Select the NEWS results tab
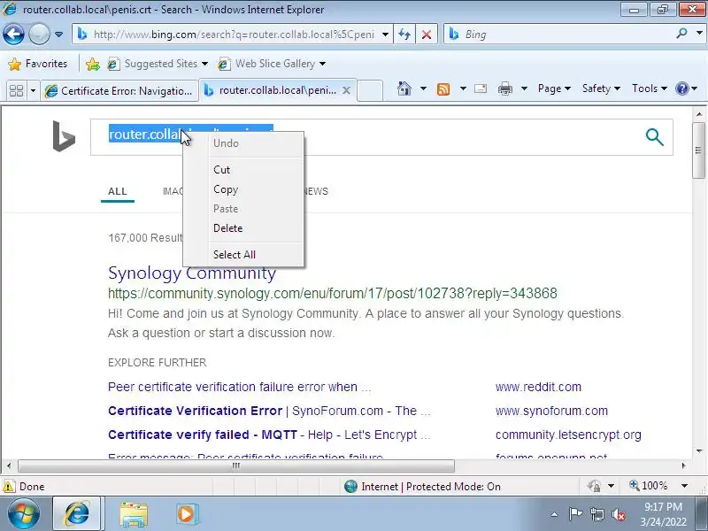The width and height of the screenshot is (708, 531). 316,191
